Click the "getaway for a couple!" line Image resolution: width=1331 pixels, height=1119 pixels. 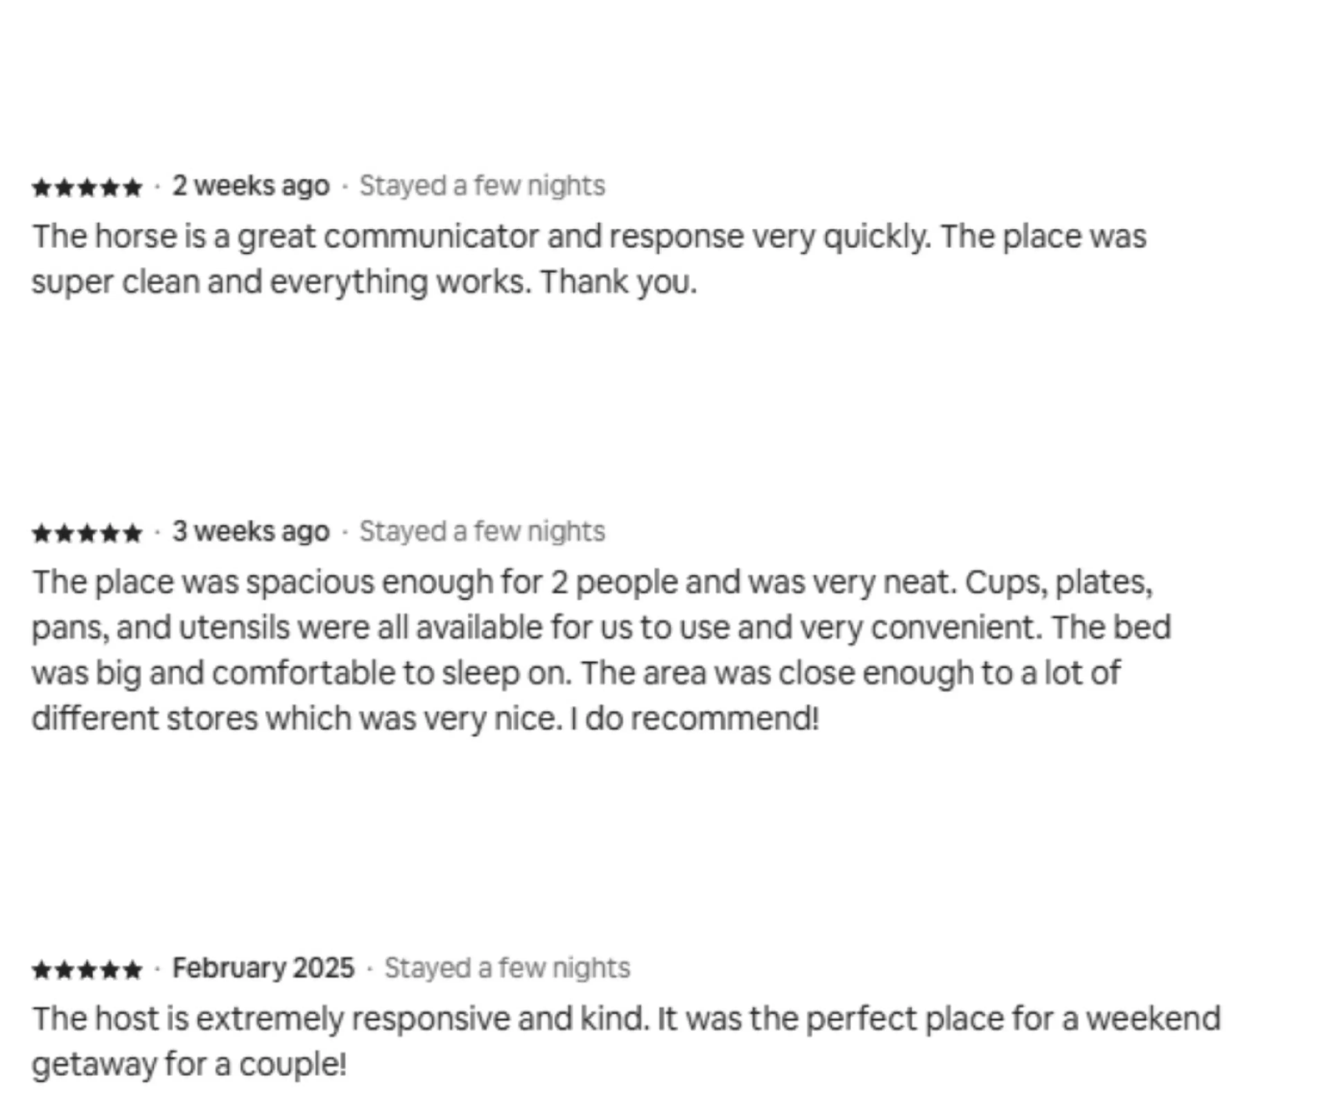(189, 1065)
